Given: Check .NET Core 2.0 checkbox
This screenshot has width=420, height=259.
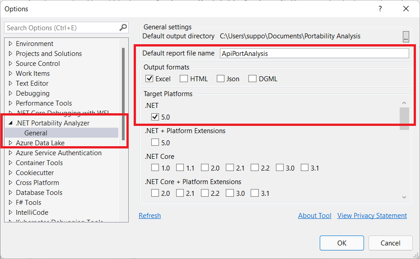Looking at the screenshot, I should coord(205,168).
